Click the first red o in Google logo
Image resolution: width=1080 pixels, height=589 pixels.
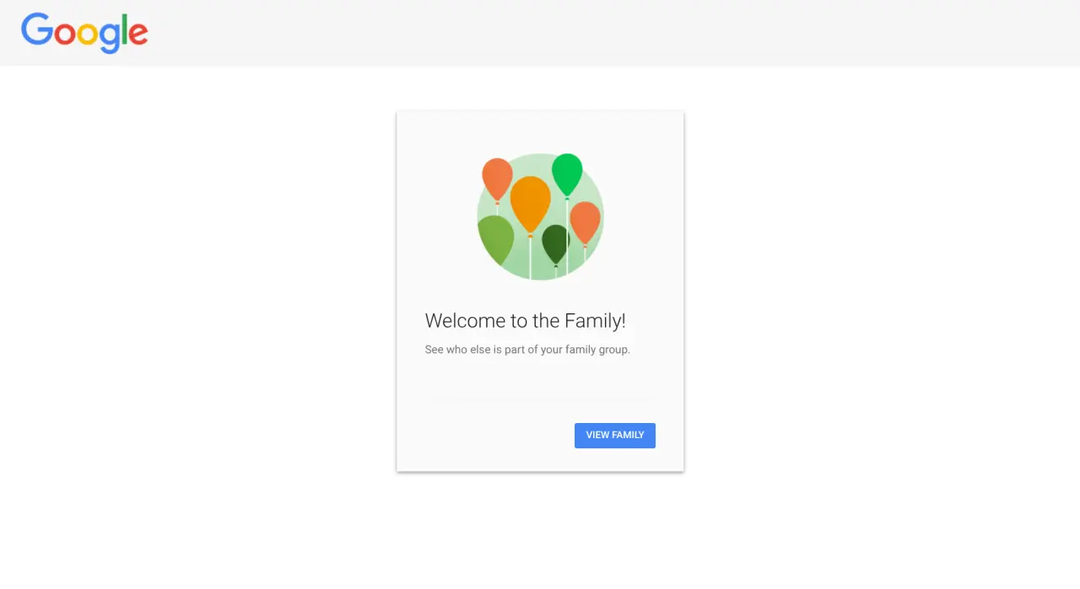point(64,34)
